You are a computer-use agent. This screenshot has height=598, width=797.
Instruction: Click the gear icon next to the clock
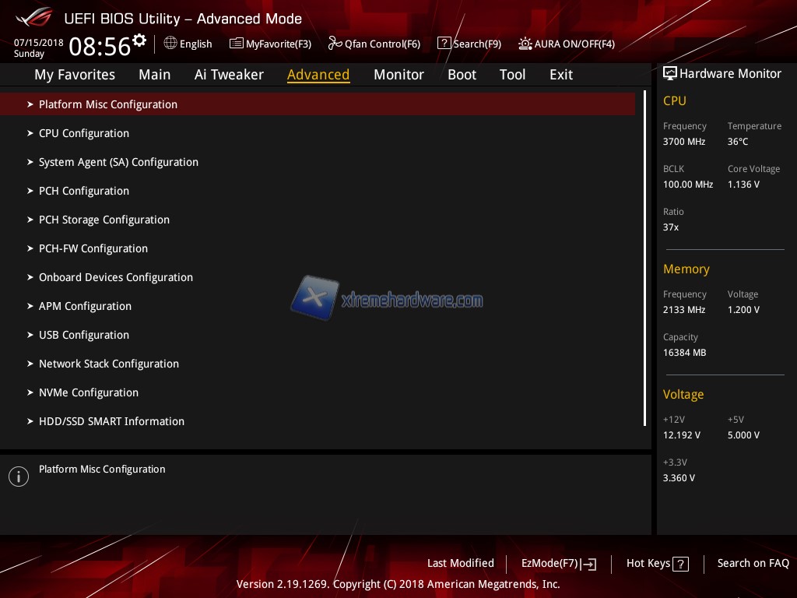click(x=139, y=40)
